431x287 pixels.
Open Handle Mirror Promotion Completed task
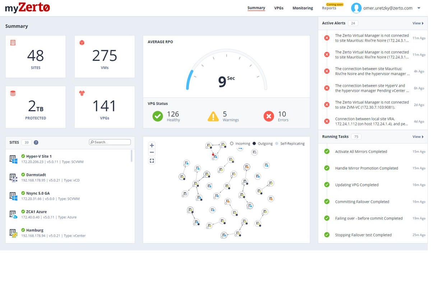coord(373,168)
